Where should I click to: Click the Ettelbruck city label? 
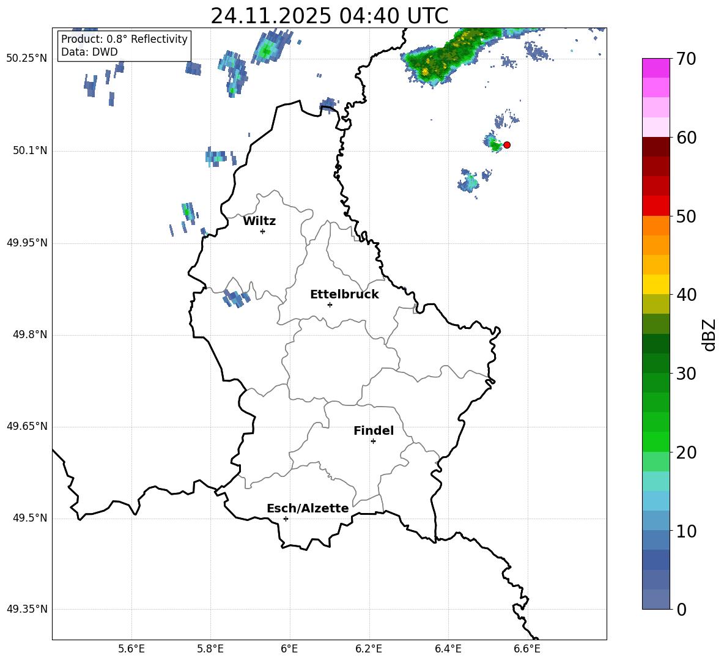344,295
